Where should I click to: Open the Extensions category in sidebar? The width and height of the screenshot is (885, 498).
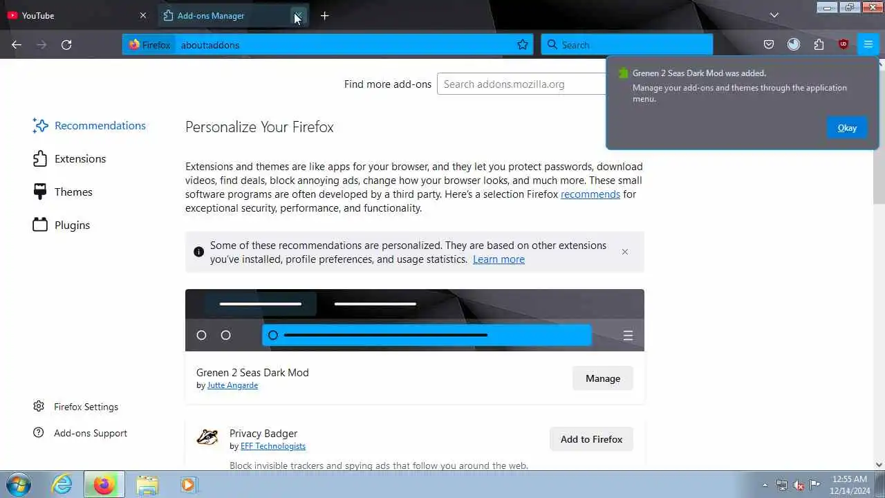pos(69,159)
